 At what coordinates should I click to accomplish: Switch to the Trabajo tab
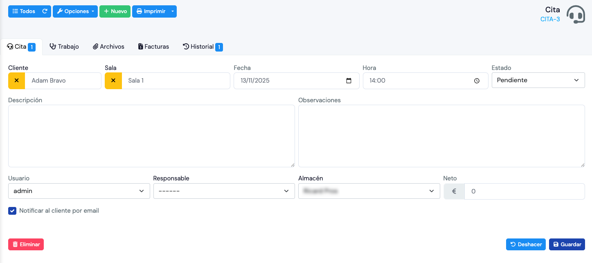pyautogui.click(x=64, y=47)
